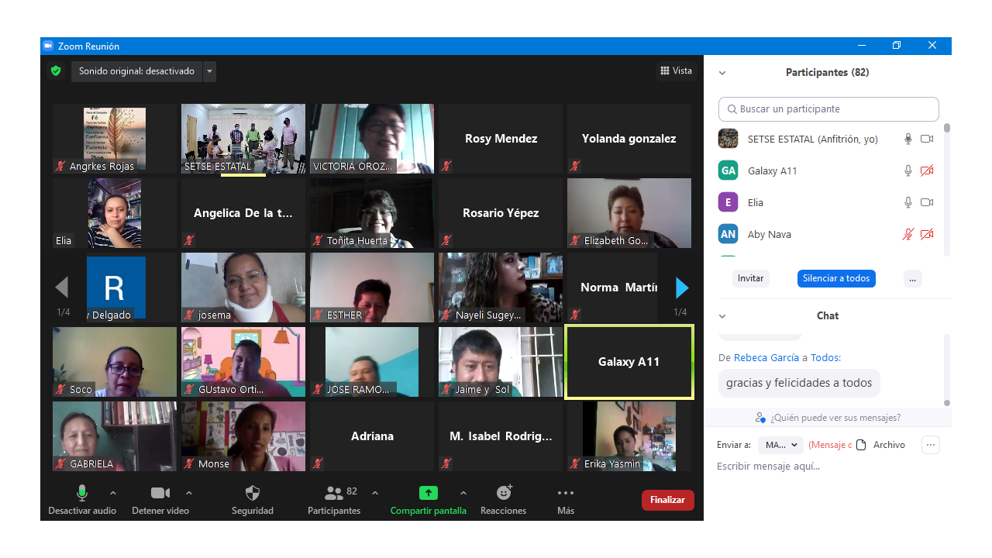
Task: Focus the Buscar un participante field
Action: click(x=828, y=109)
